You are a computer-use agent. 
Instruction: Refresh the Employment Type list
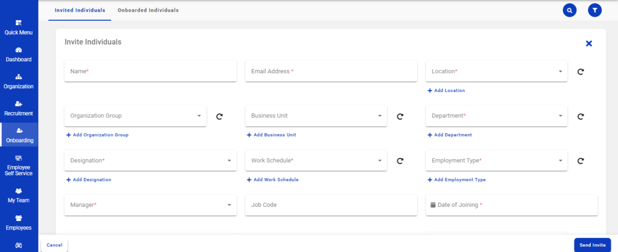click(x=580, y=161)
